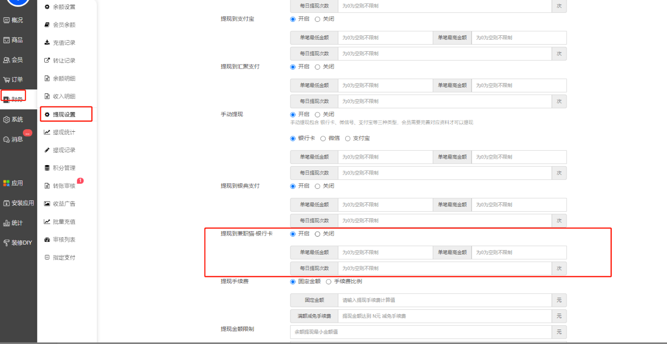Click 单笔最高金额 input under 提现到汇聚支付

pos(518,86)
